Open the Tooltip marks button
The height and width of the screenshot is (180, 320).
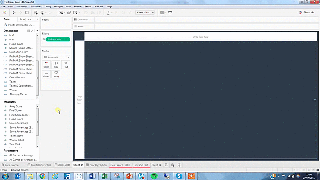(56, 74)
